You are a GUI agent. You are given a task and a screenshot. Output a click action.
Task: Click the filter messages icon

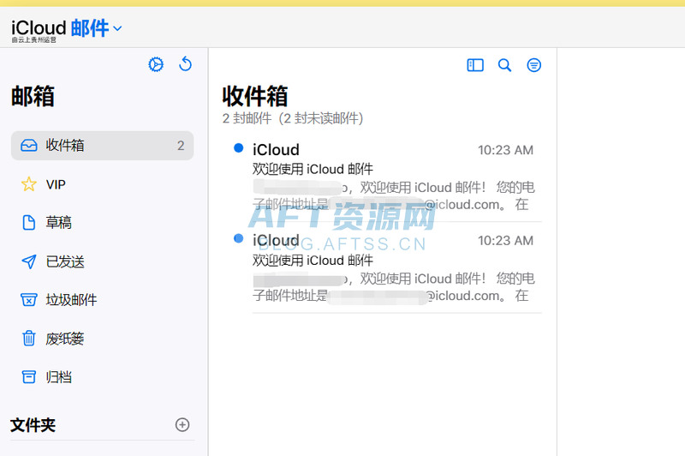tap(534, 65)
